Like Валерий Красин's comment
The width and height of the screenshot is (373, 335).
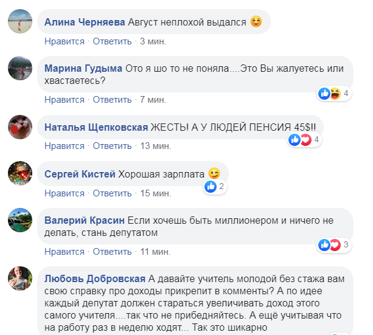click(64, 251)
